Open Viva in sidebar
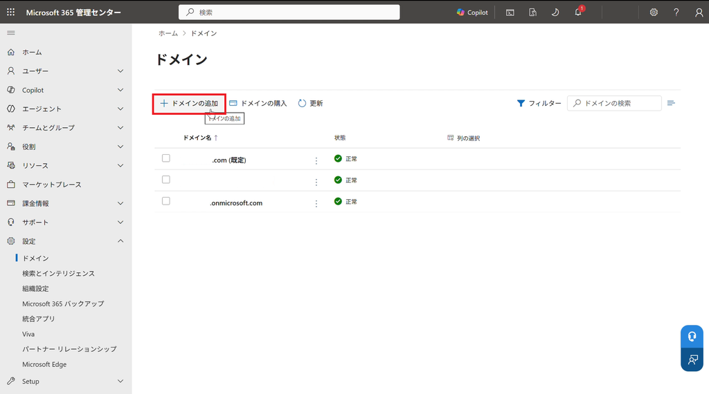The width and height of the screenshot is (709, 394). (x=28, y=334)
